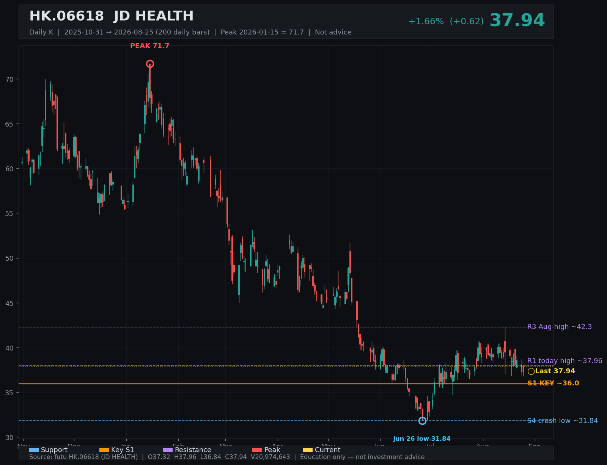Select the blue Support legend swatch
Viewport: 607px width, 465px height.
coord(34,450)
